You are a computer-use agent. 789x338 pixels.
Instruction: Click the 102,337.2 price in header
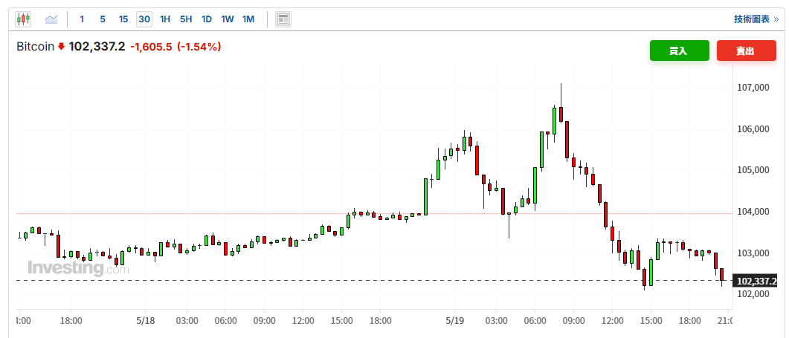click(97, 47)
